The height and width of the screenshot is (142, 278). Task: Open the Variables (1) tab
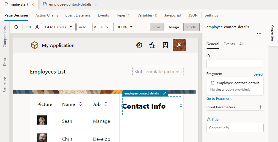147,15
